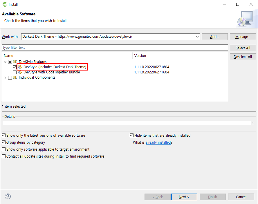Open the Manage... sites button
Screen dimensions: 258x204
tap(243, 37)
